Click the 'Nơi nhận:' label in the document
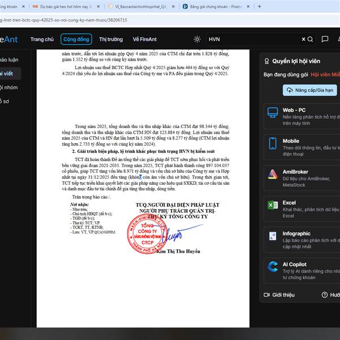This screenshot has width=340, height=340. tap(79, 205)
